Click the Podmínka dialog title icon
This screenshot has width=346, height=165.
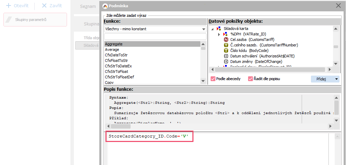pos(104,6)
